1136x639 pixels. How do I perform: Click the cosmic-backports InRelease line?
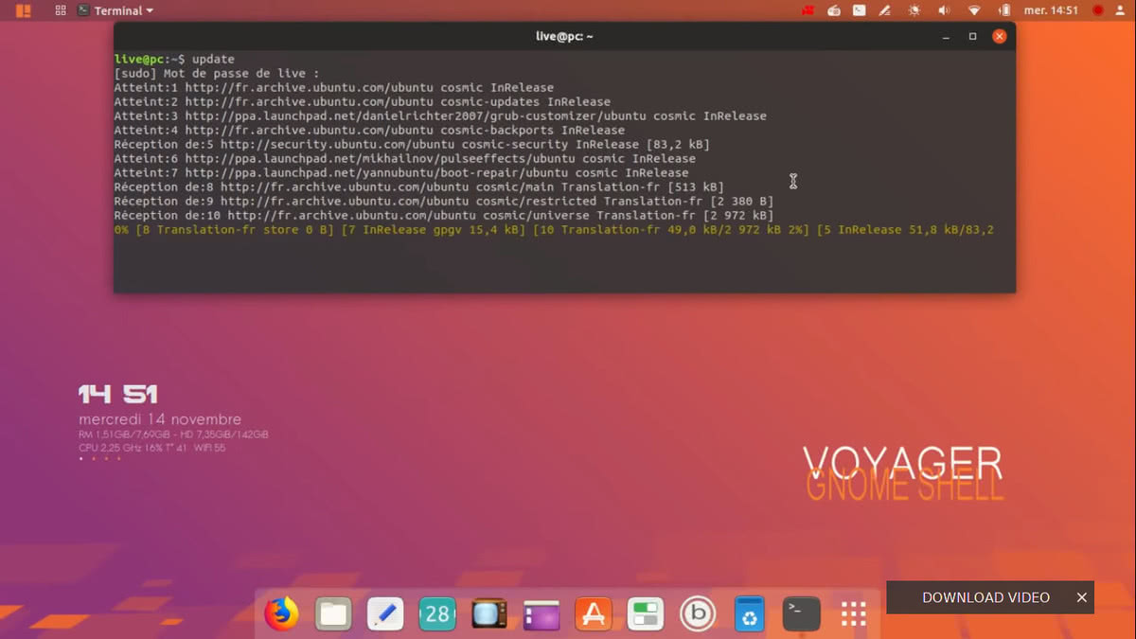pos(369,130)
